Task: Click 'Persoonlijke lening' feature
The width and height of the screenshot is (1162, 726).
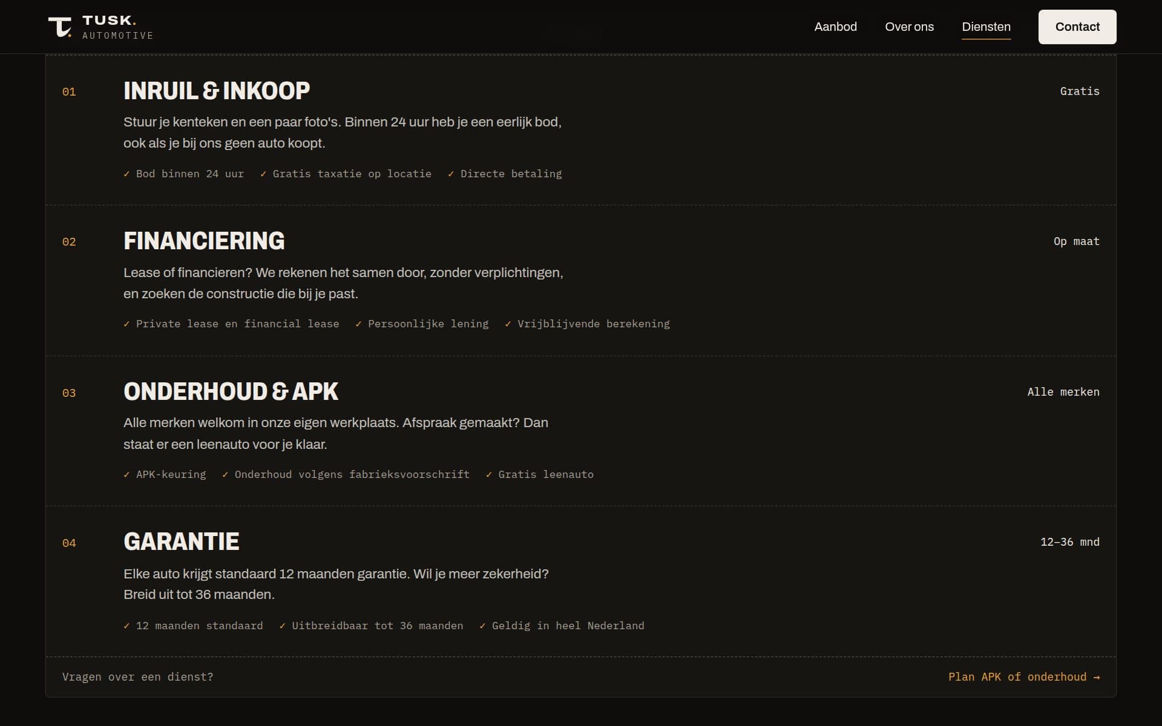Action: (x=422, y=324)
